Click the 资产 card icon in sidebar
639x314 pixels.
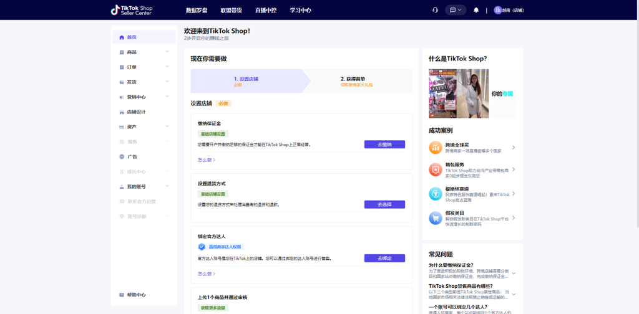(122, 127)
